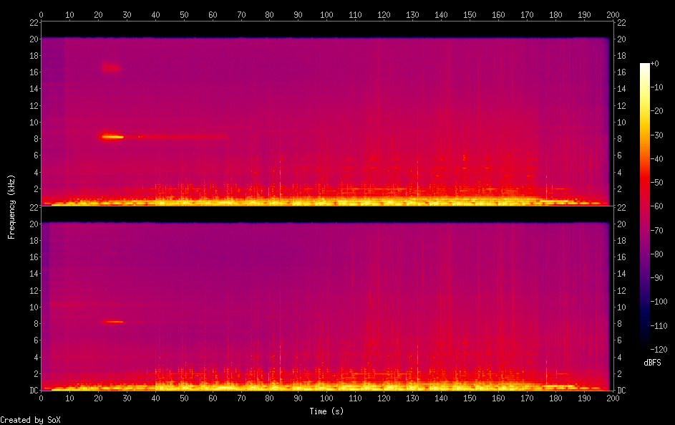
Task: Click the 'Time (s)' axis label
Action: (x=326, y=411)
